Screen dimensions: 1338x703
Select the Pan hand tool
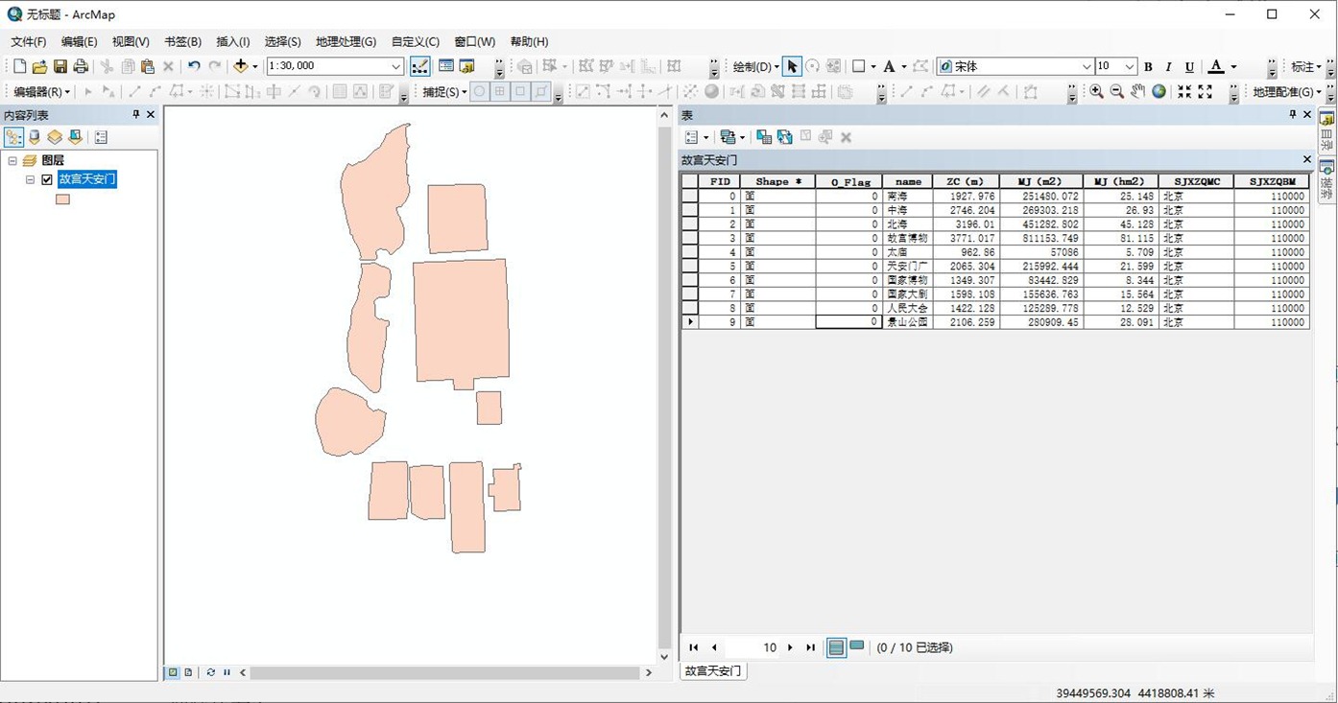1137,92
